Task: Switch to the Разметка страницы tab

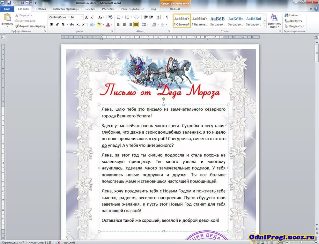Action: 65,9
